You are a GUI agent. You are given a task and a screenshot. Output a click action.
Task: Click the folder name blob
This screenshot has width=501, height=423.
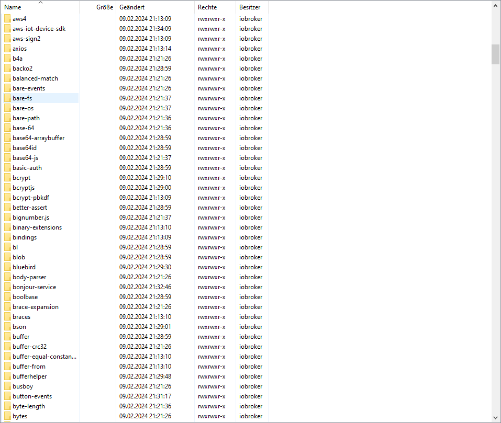(19, 257)
